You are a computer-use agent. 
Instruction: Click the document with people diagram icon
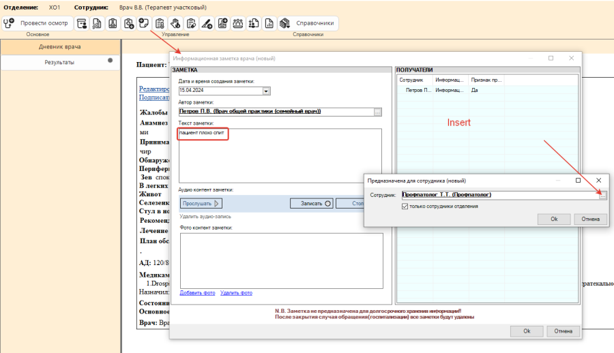pyautogui.click(x=254, y=23)
